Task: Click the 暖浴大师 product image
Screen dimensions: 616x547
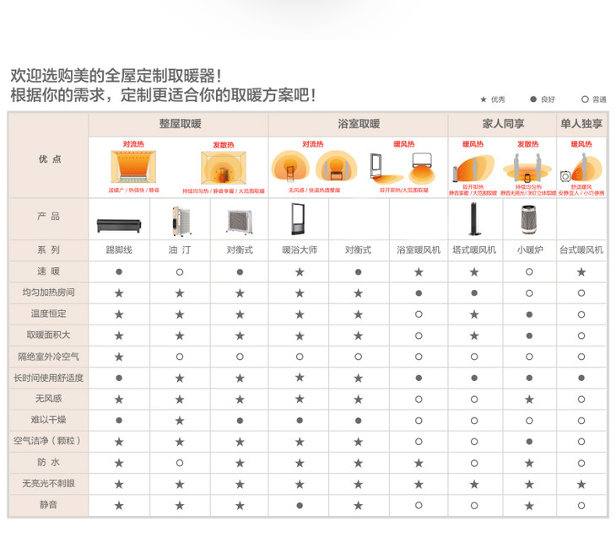Action: click(299, 220)
